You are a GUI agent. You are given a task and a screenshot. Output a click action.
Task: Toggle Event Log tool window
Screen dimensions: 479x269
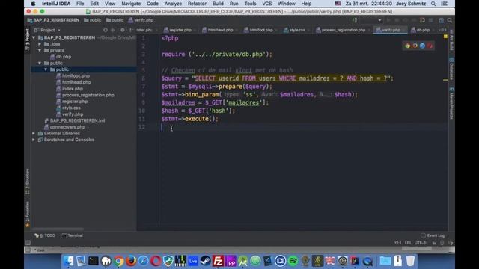pos(433,235)
